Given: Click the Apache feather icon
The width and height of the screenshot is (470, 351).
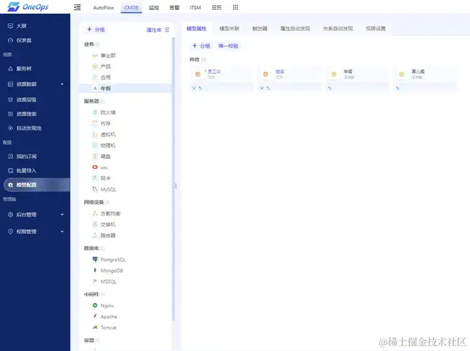Looking at the screenshot, I should (x=95, y=316).
